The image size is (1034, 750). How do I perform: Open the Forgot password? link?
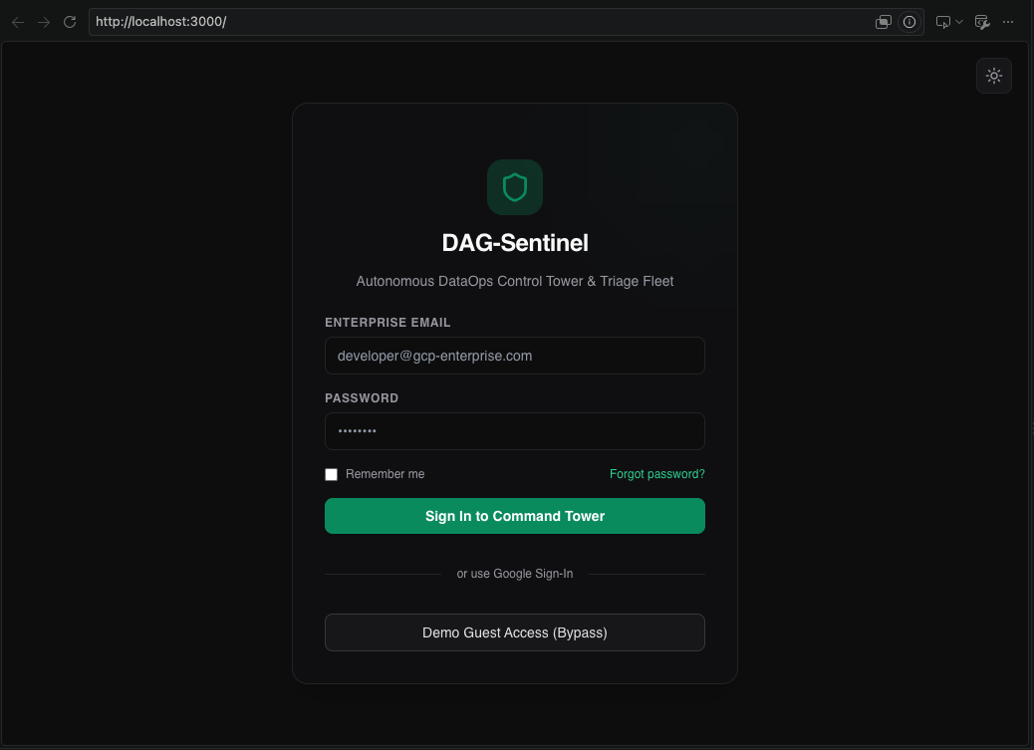click(656, 474)
